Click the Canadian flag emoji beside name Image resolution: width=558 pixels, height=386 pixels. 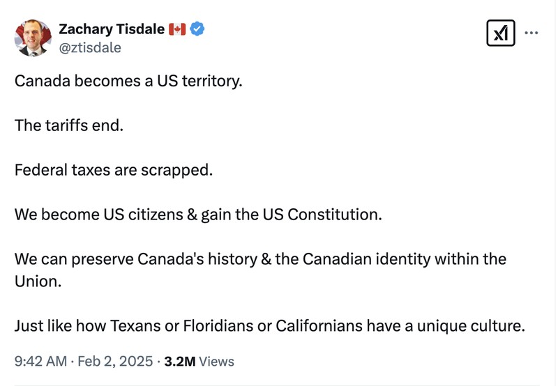point(177,29)
